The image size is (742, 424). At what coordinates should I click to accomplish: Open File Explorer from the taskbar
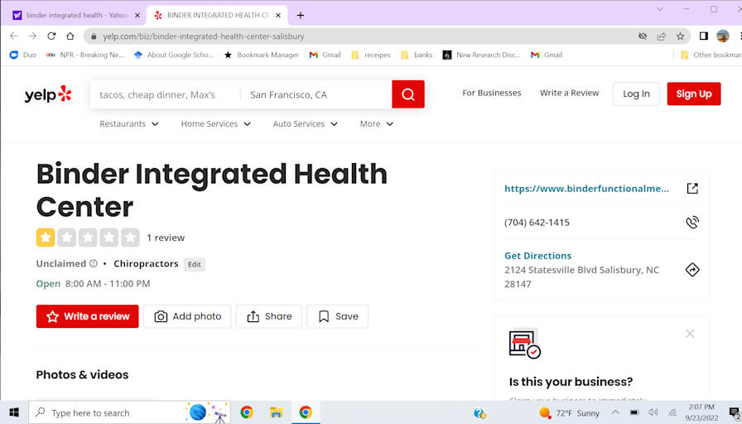tap(276, 412)
